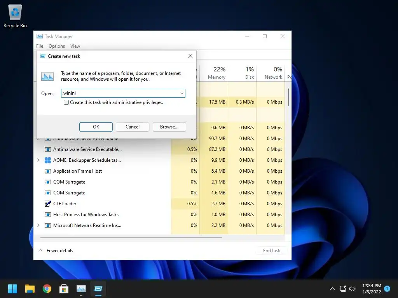The image size is (398, 298).
Task: Click the Antimalware Service Executable... process icon
Action: pyautogui.click(x=48, y=149)
